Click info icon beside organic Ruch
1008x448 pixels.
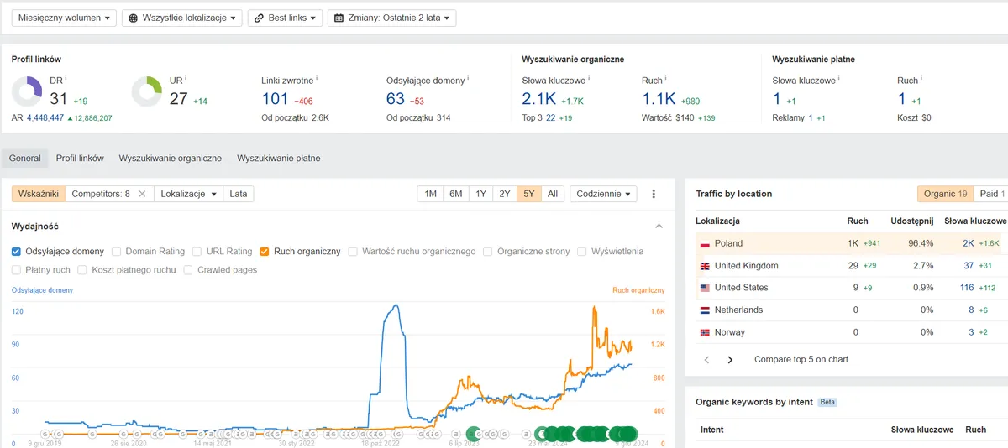[667, 79]
